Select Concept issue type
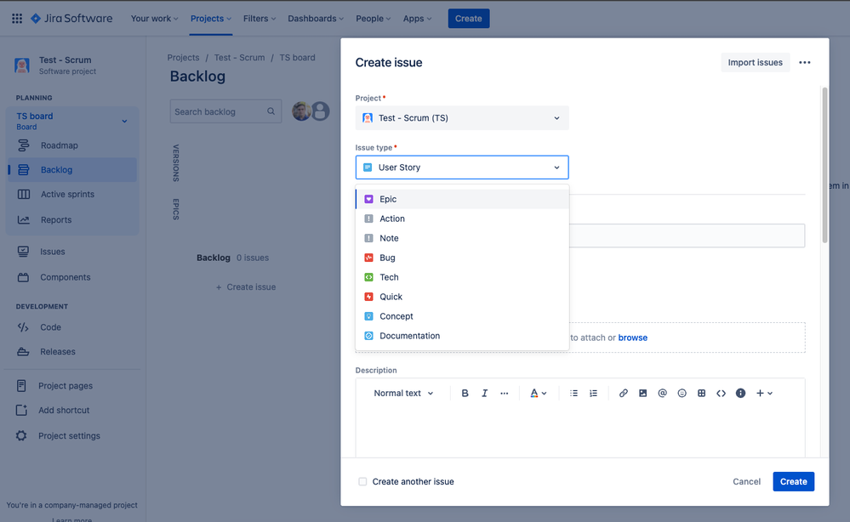Image resolution: width=850 pixels, height=522 pixels. (x=462, y=316)
